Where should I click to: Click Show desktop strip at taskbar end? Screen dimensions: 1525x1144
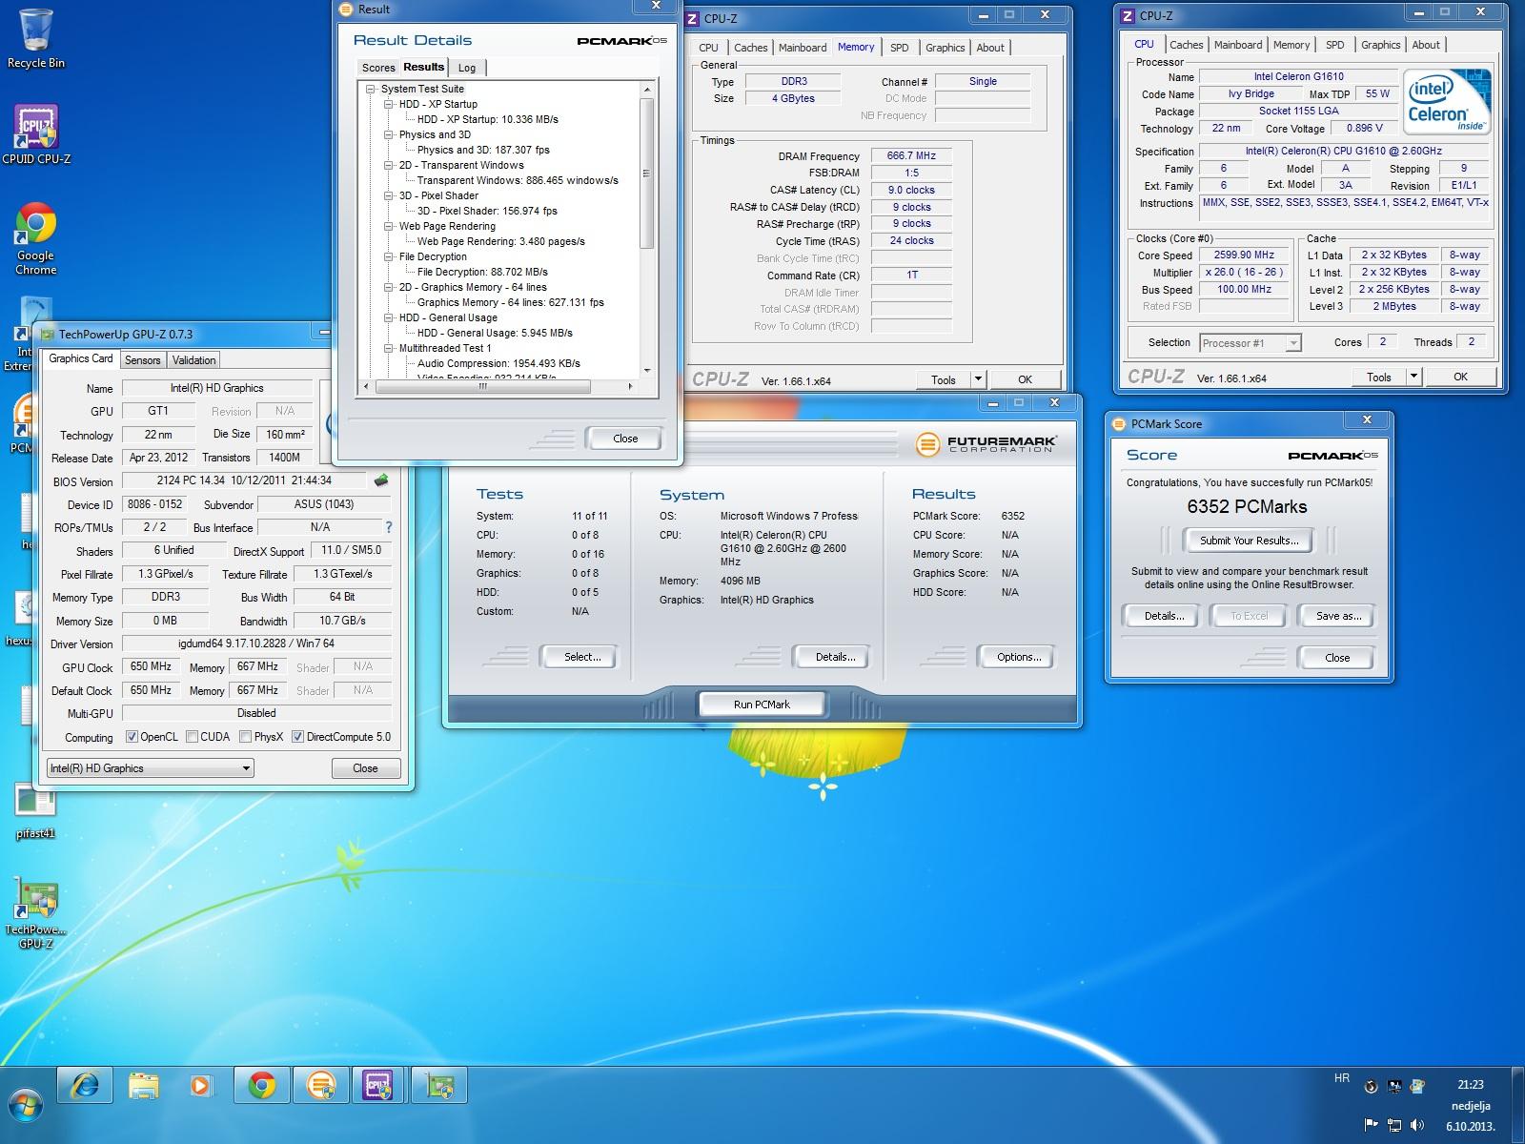point(1517,1106)
